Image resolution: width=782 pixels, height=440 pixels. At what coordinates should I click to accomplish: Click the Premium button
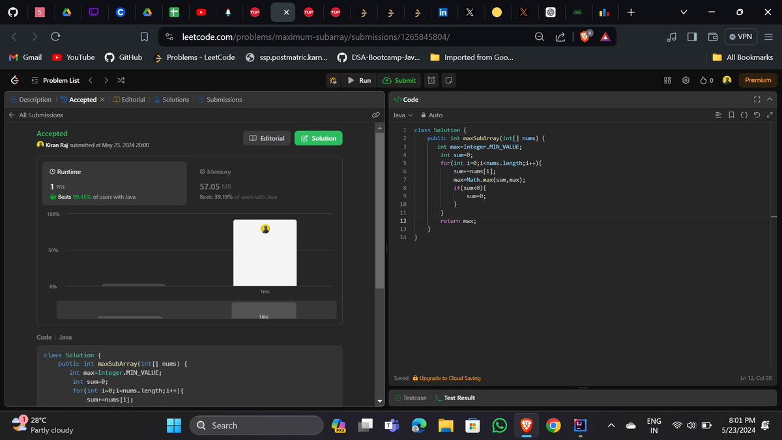758,80
